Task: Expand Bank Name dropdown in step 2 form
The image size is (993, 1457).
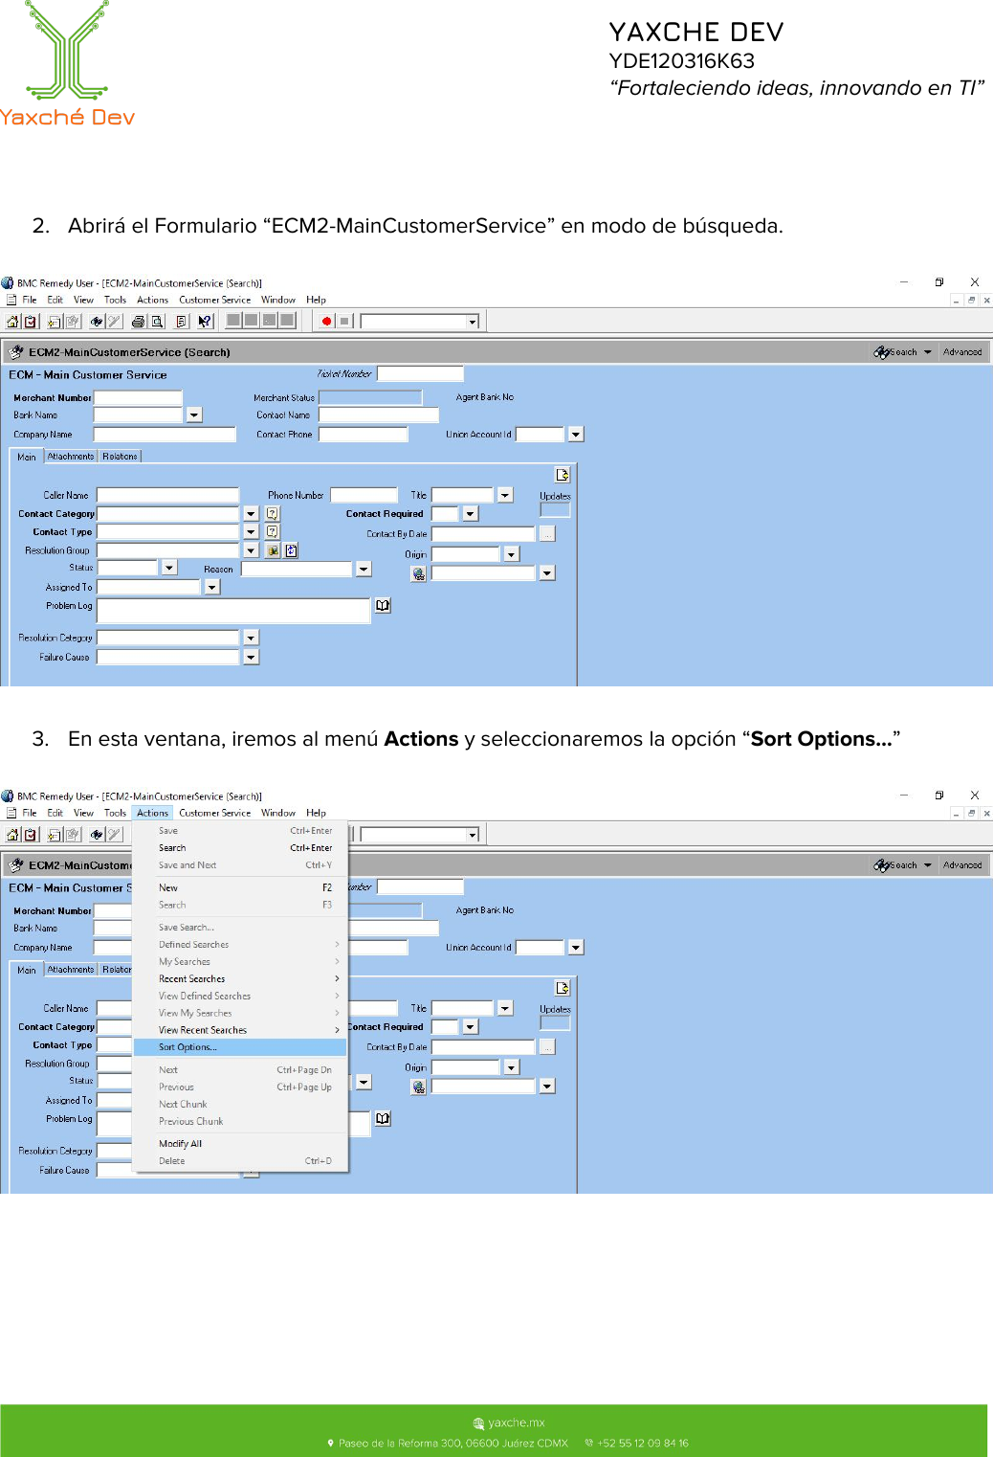Action: 194,415
